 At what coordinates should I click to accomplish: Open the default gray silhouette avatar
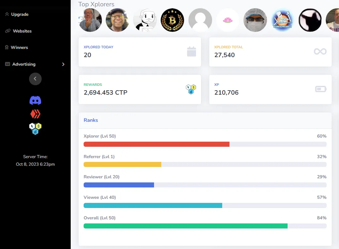200,20
